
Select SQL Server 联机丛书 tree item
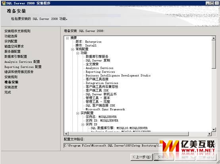click(101, 94)
